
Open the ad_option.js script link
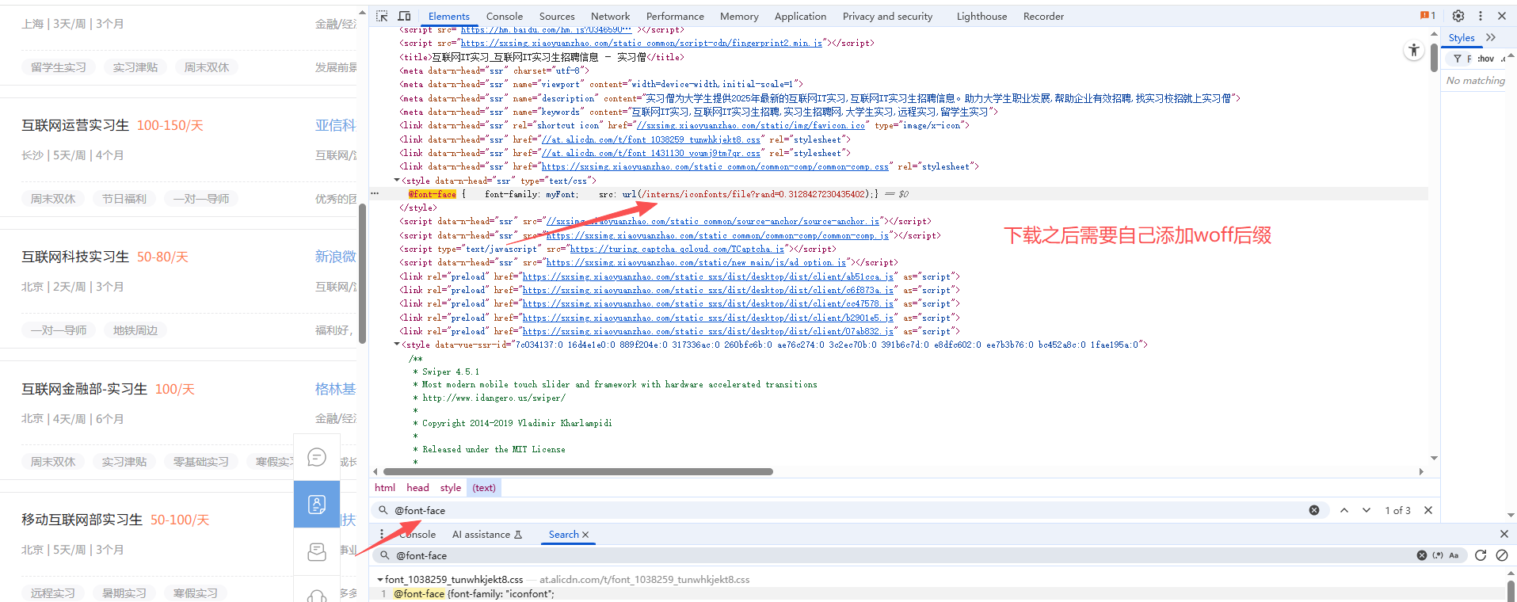click(x=696, y=262)
